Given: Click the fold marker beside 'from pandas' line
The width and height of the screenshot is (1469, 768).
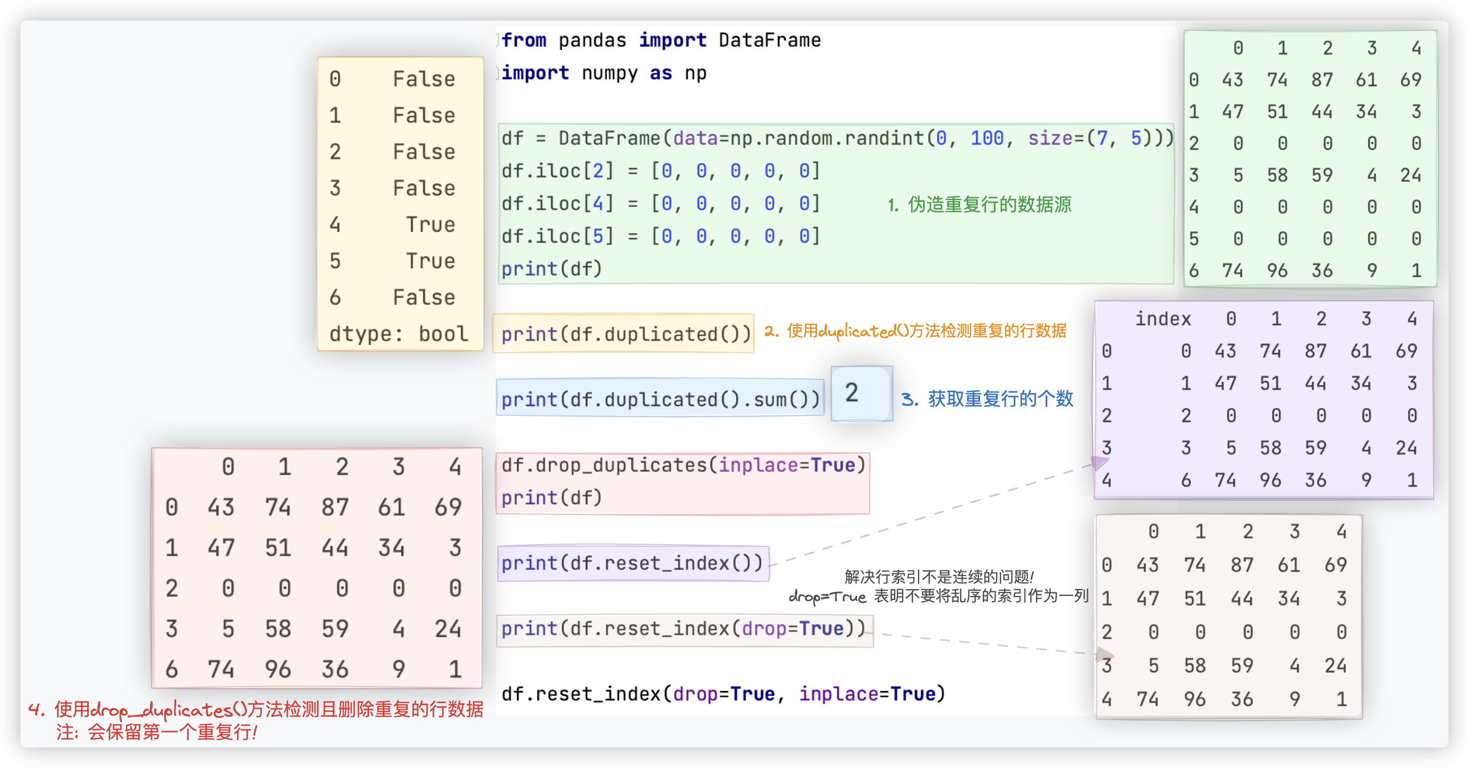Looking at the screenshot, I should (497, 40).
